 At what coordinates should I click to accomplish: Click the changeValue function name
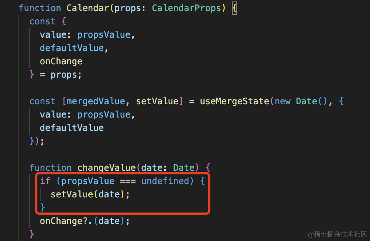106,167
